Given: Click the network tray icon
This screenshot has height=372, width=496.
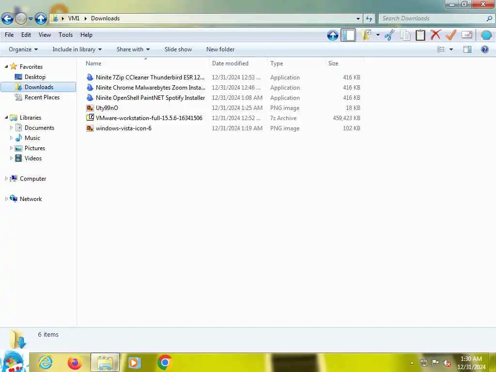Looking at the screenshot, I should point(423,362).
